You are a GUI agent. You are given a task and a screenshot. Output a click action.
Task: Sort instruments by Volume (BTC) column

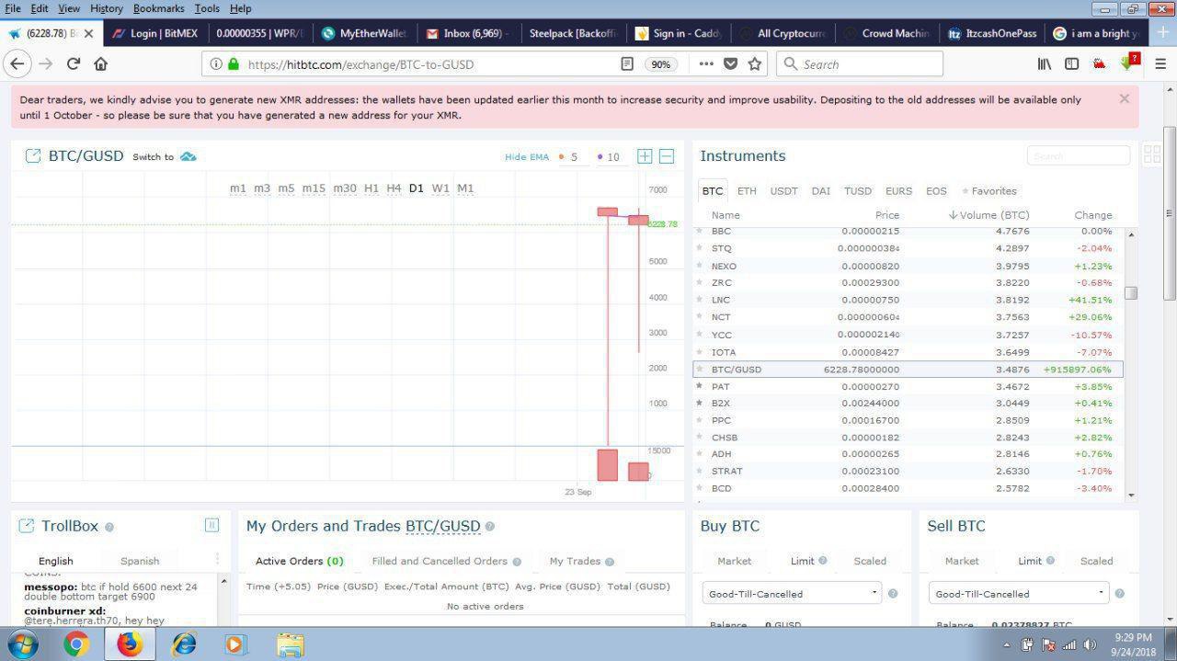988,215
